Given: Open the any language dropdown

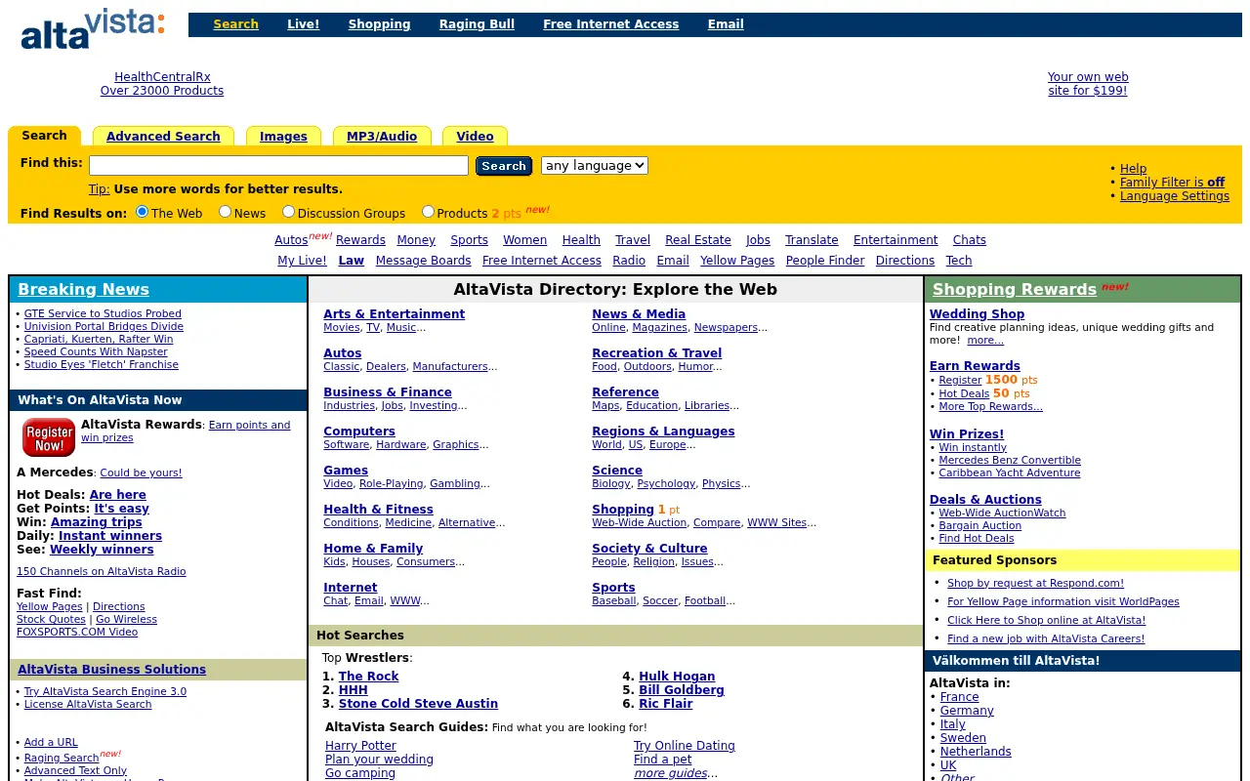Looking at the screenshot, I should tap(595, 166).
